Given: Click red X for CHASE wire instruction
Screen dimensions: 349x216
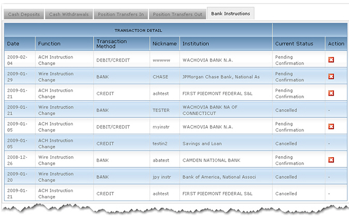Looking at the screenshot, I should tap(331, 77).
